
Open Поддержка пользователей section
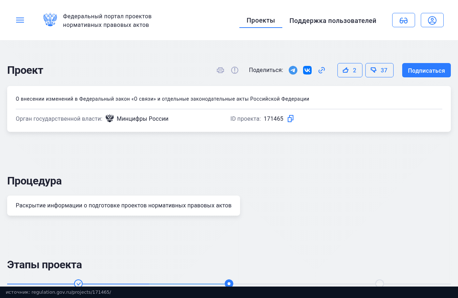click(333, 21)
